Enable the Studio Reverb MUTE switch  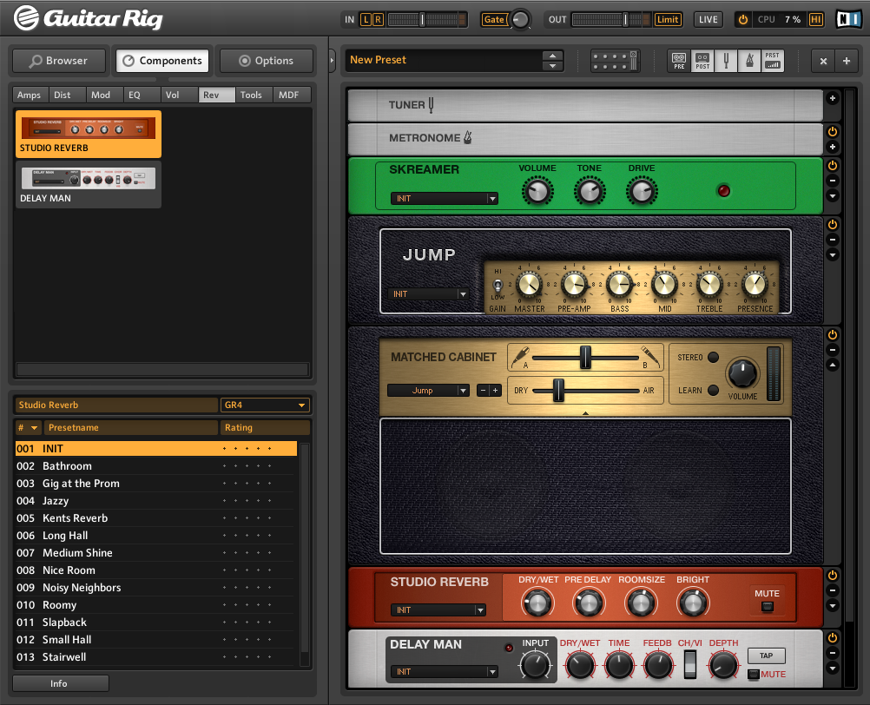pyautogui.click(x=767, y=607)
